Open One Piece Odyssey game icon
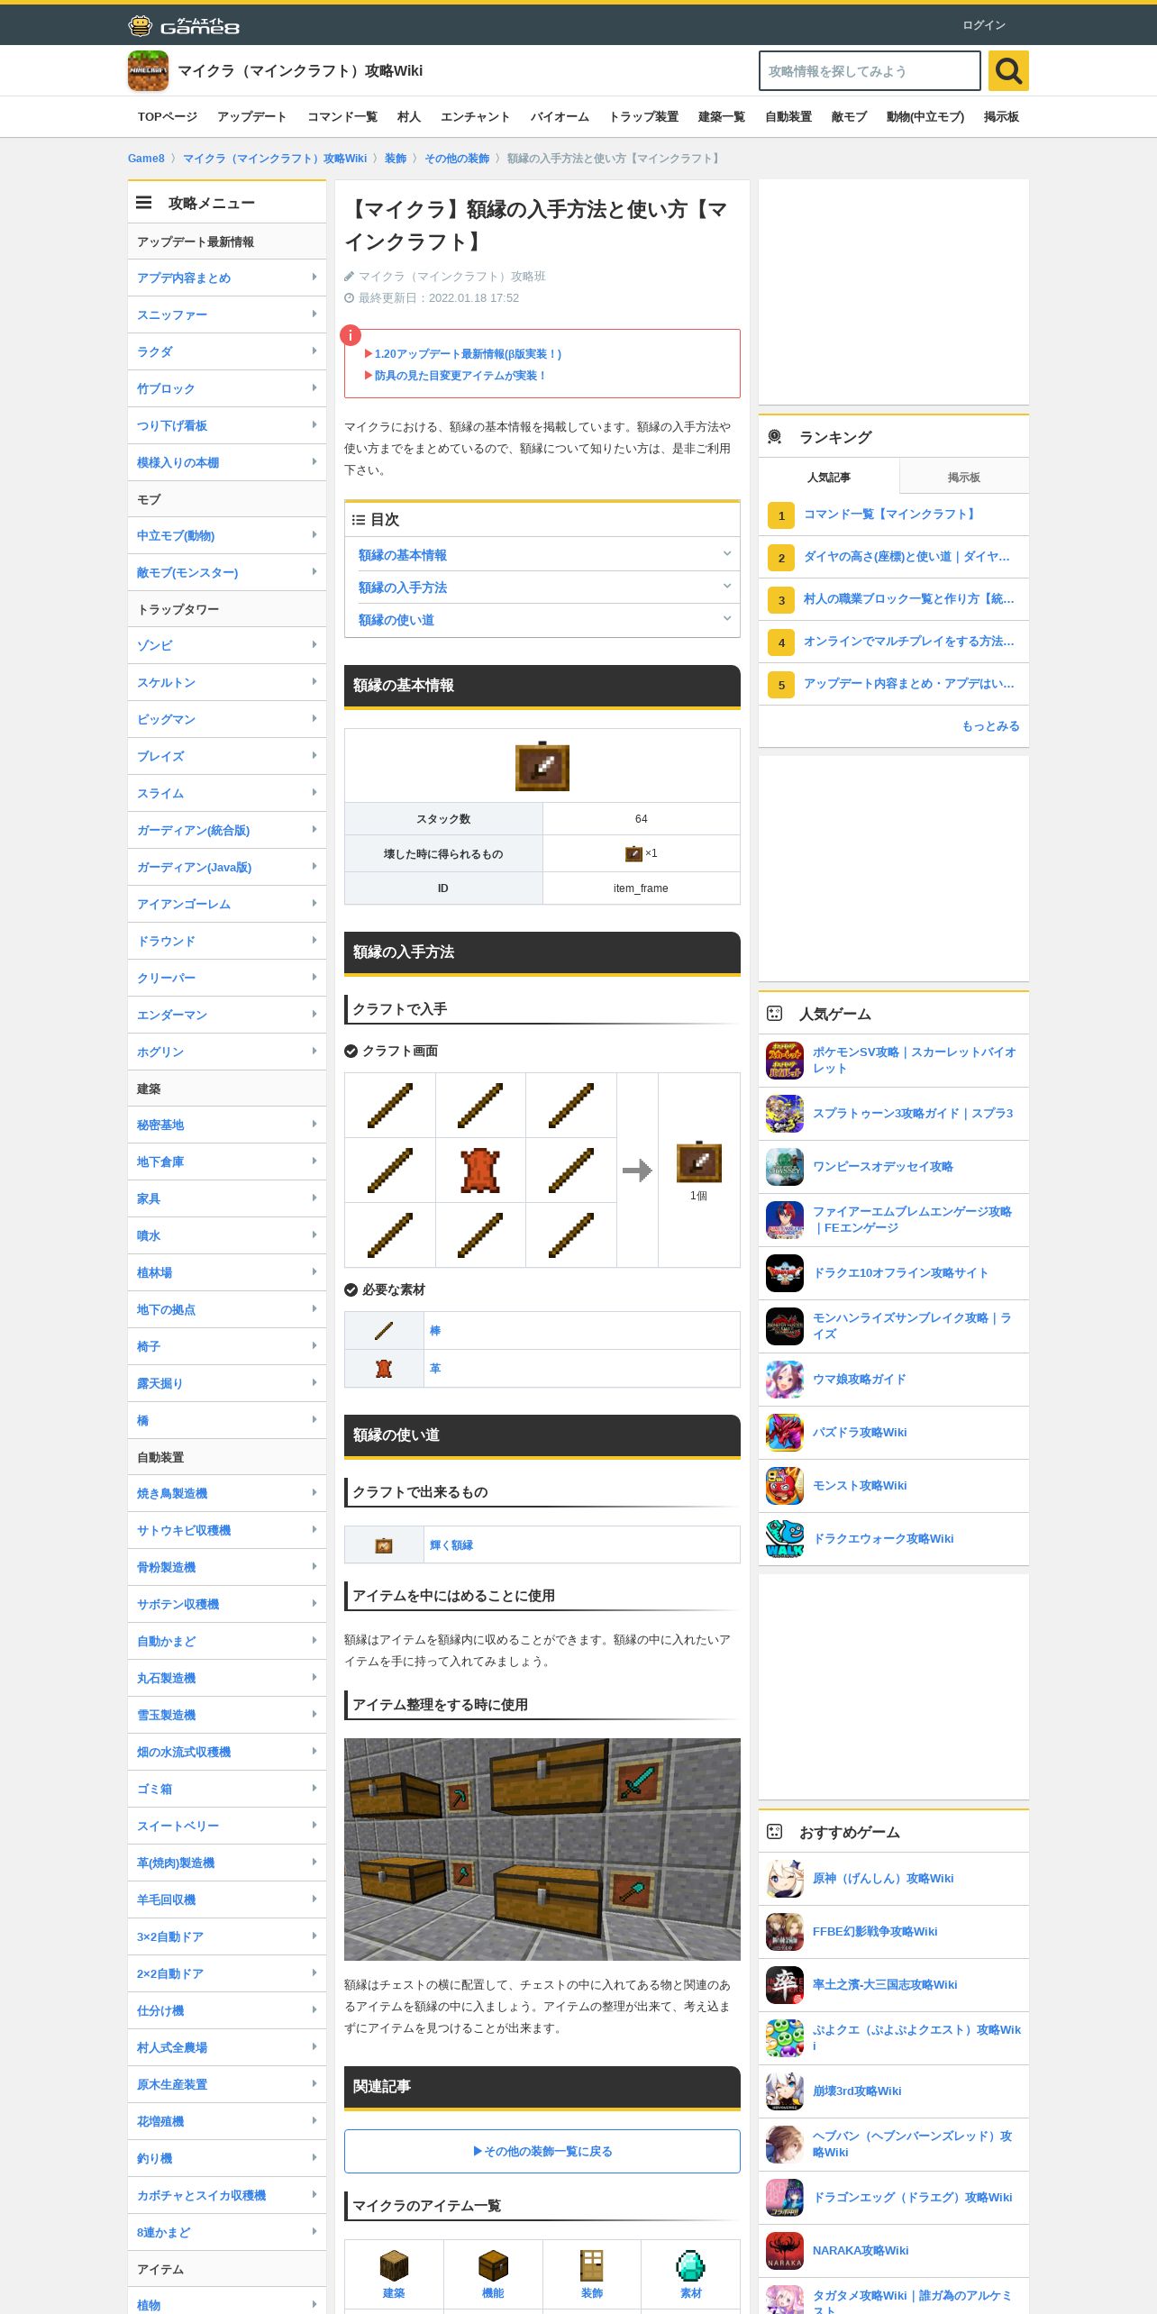The height and width of the screenshot is (2314, 1157). point(785,1167)
